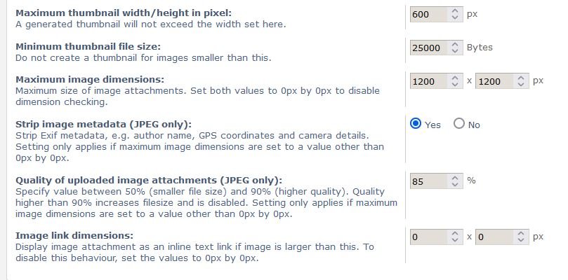Viewport: 568px width, 280px height.
Task: Decrease minimum thumbnail file size value
Action: (x=454, y=51)
